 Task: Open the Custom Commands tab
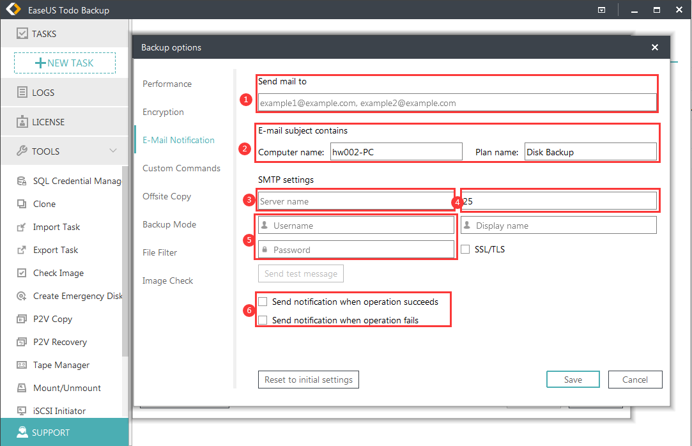click(x=181, y=168)
